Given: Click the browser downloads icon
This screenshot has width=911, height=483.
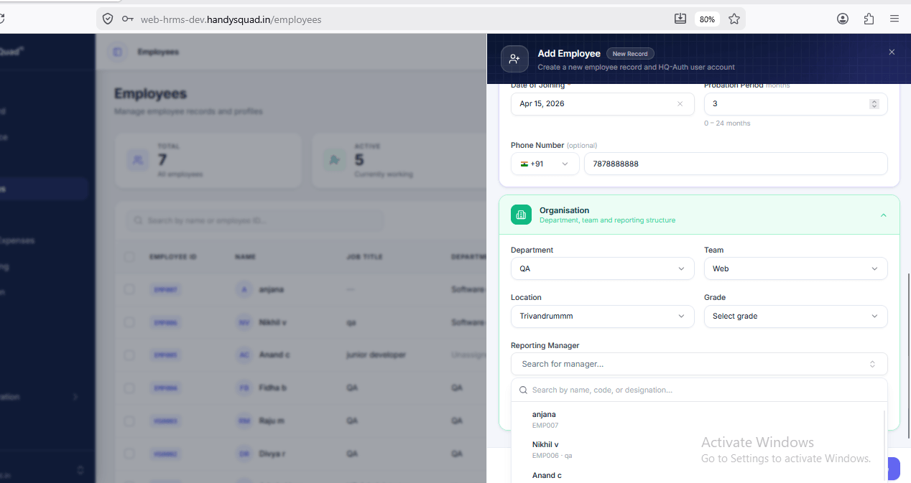Looking at the screenshot, I should coord(680,19).
